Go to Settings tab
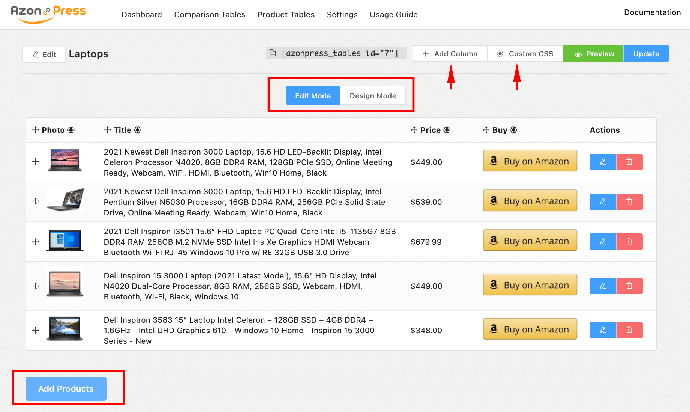690x412 pixels. click(x=342, y=15)
